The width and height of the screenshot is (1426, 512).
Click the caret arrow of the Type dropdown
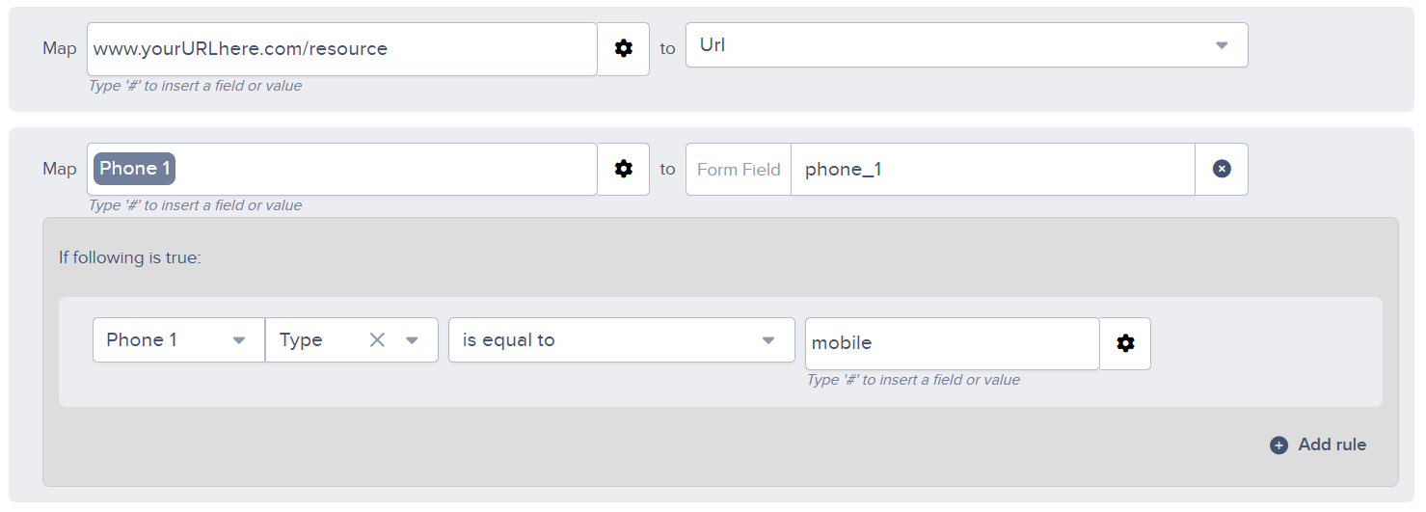tap(413, 339)
